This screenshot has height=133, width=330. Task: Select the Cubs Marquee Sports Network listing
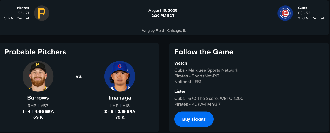206,70
